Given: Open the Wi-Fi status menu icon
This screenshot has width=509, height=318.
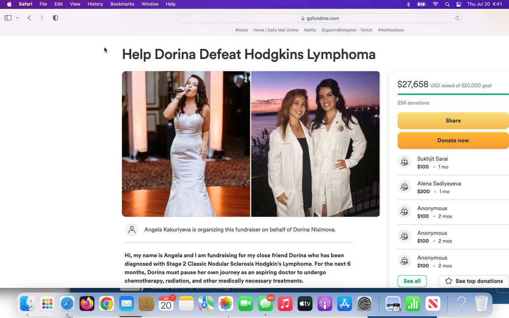Looking at the screenshot, I should [435, 4].
